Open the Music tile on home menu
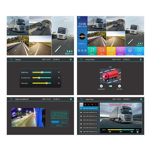 (92, 51)
